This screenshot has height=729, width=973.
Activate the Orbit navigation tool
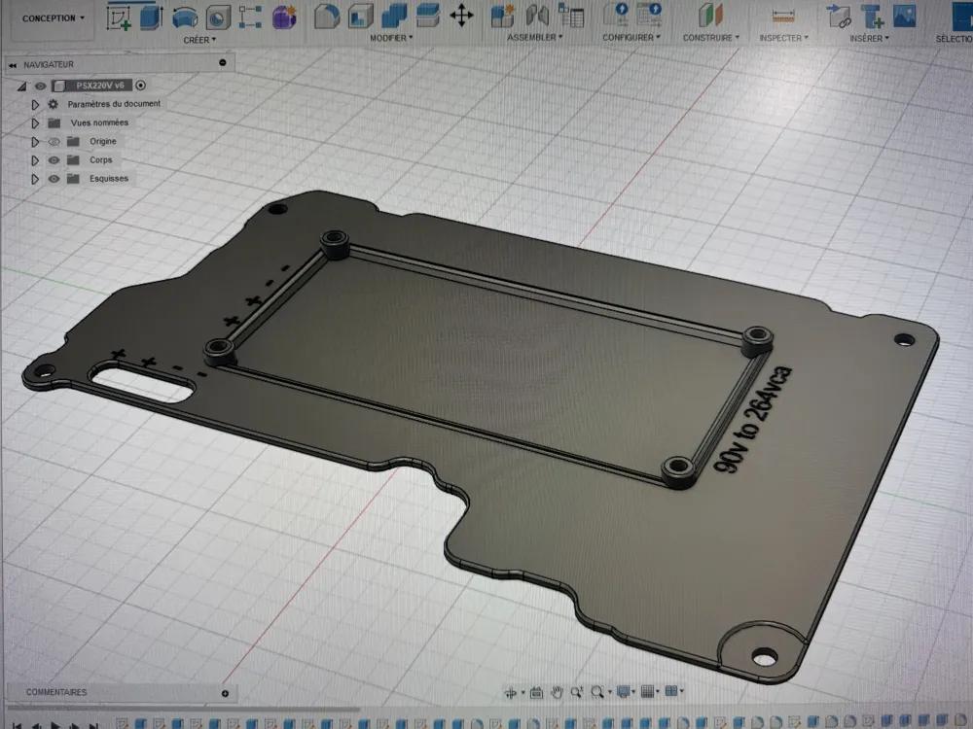tap(511, 692)
